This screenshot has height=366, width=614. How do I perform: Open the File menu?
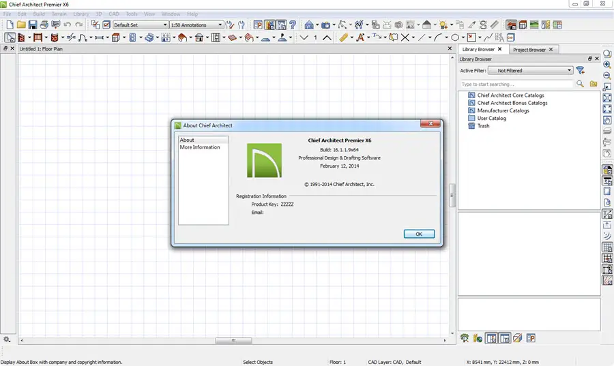pyautogui.click(x=7, y=14)
